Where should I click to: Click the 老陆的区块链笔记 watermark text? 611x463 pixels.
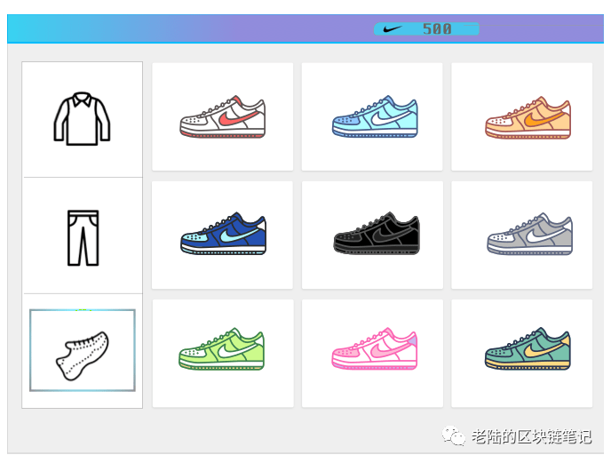click(x=531, y=436)
